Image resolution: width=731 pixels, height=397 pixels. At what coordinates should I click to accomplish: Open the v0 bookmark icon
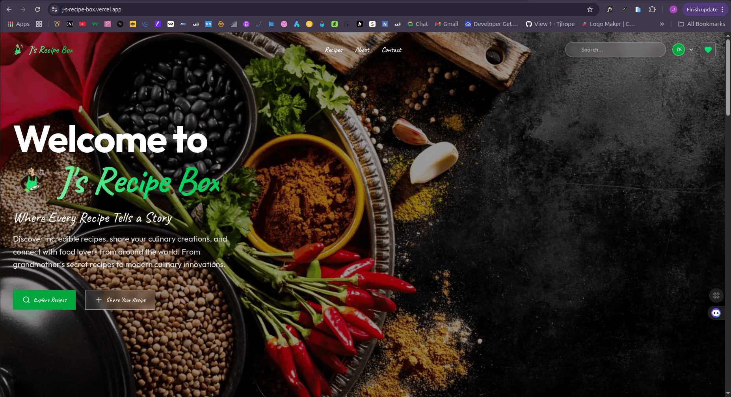click(x=171, y=24)
